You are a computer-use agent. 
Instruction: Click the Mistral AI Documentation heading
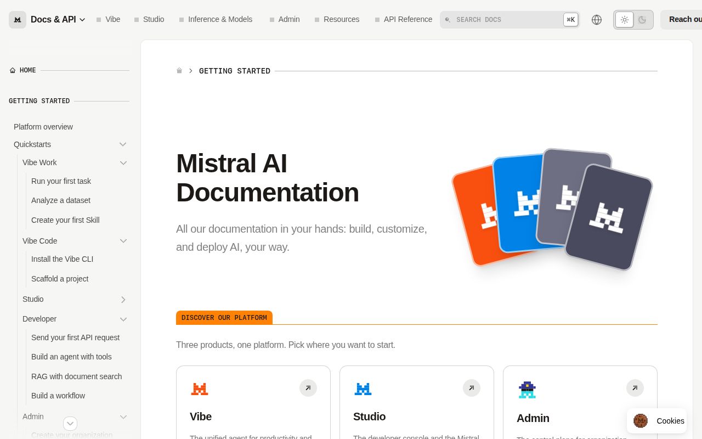(x=268, y=178)
